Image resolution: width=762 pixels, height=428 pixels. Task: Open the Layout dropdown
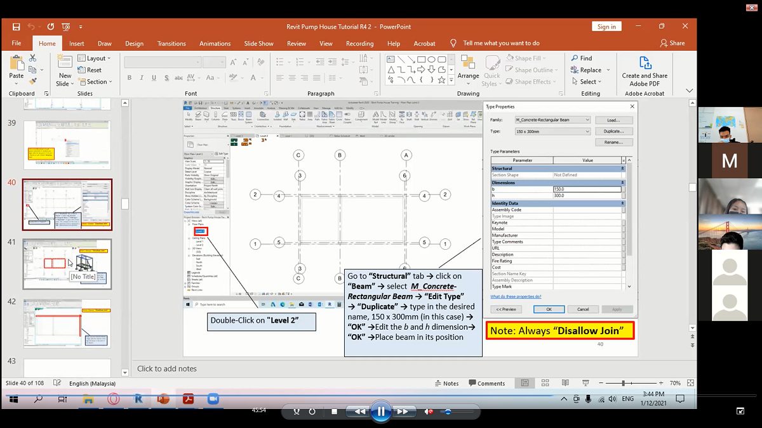click(x=94, y=58)
